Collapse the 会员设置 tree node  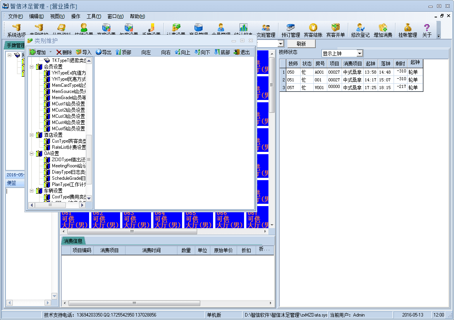31,67
